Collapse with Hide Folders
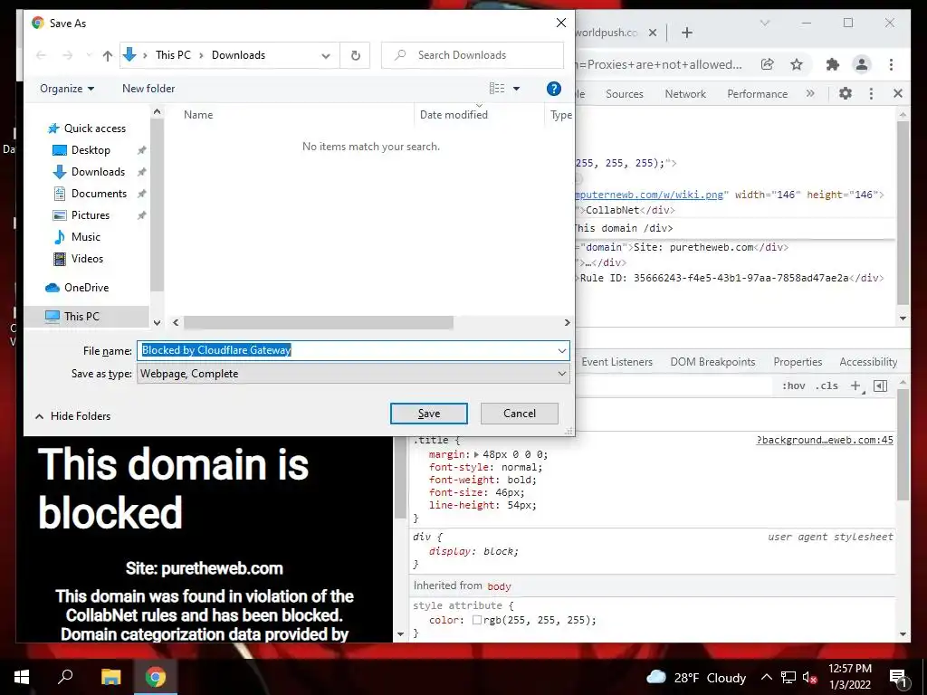Screen dimensions: 927x695 (x=72, y=416)
